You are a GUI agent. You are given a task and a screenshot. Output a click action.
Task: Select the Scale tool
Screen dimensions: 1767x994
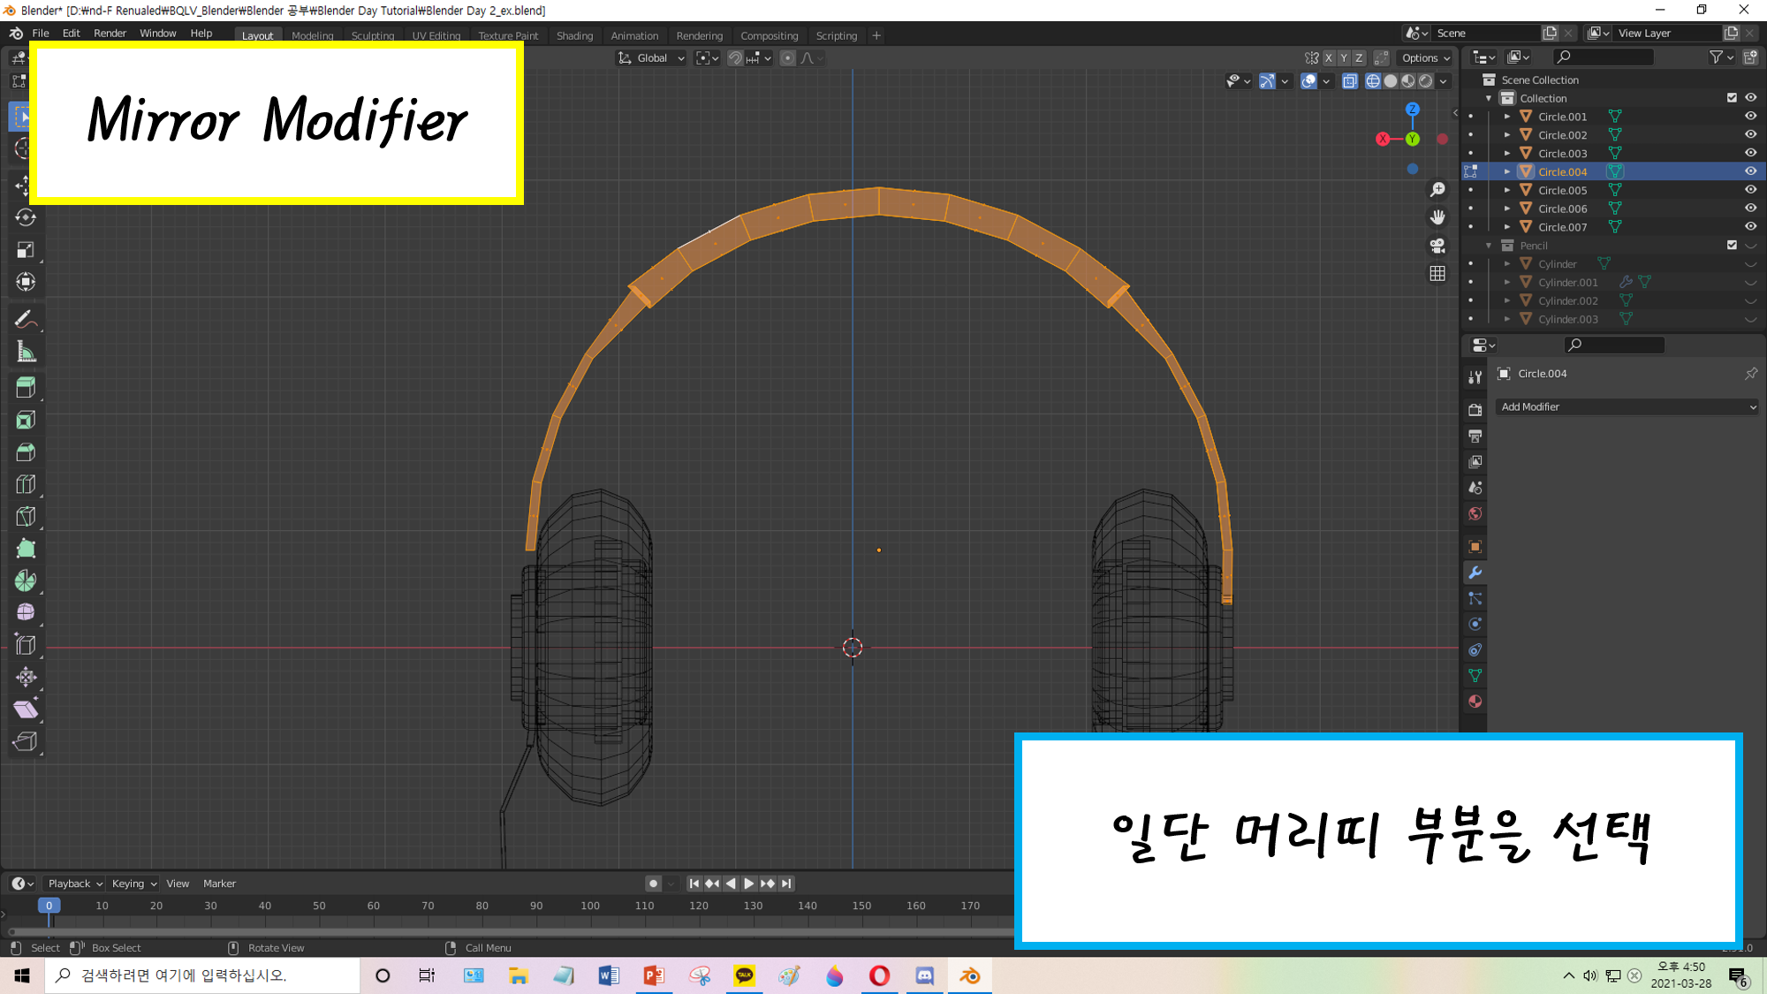coord(25,250)
